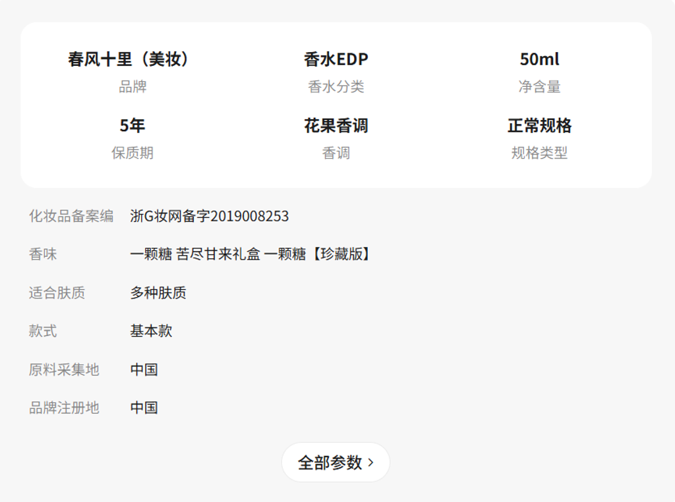
Task: Click the 香水分类 label
Action: pos(336,87)
